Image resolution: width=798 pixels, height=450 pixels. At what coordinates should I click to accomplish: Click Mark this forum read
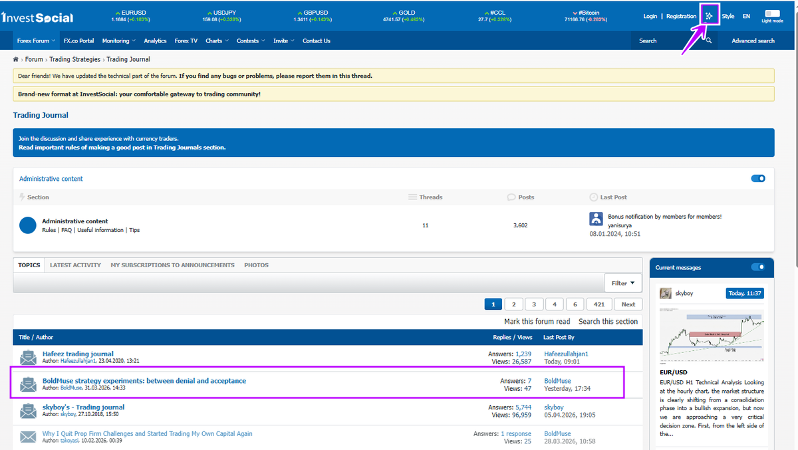tap(537, 321)
